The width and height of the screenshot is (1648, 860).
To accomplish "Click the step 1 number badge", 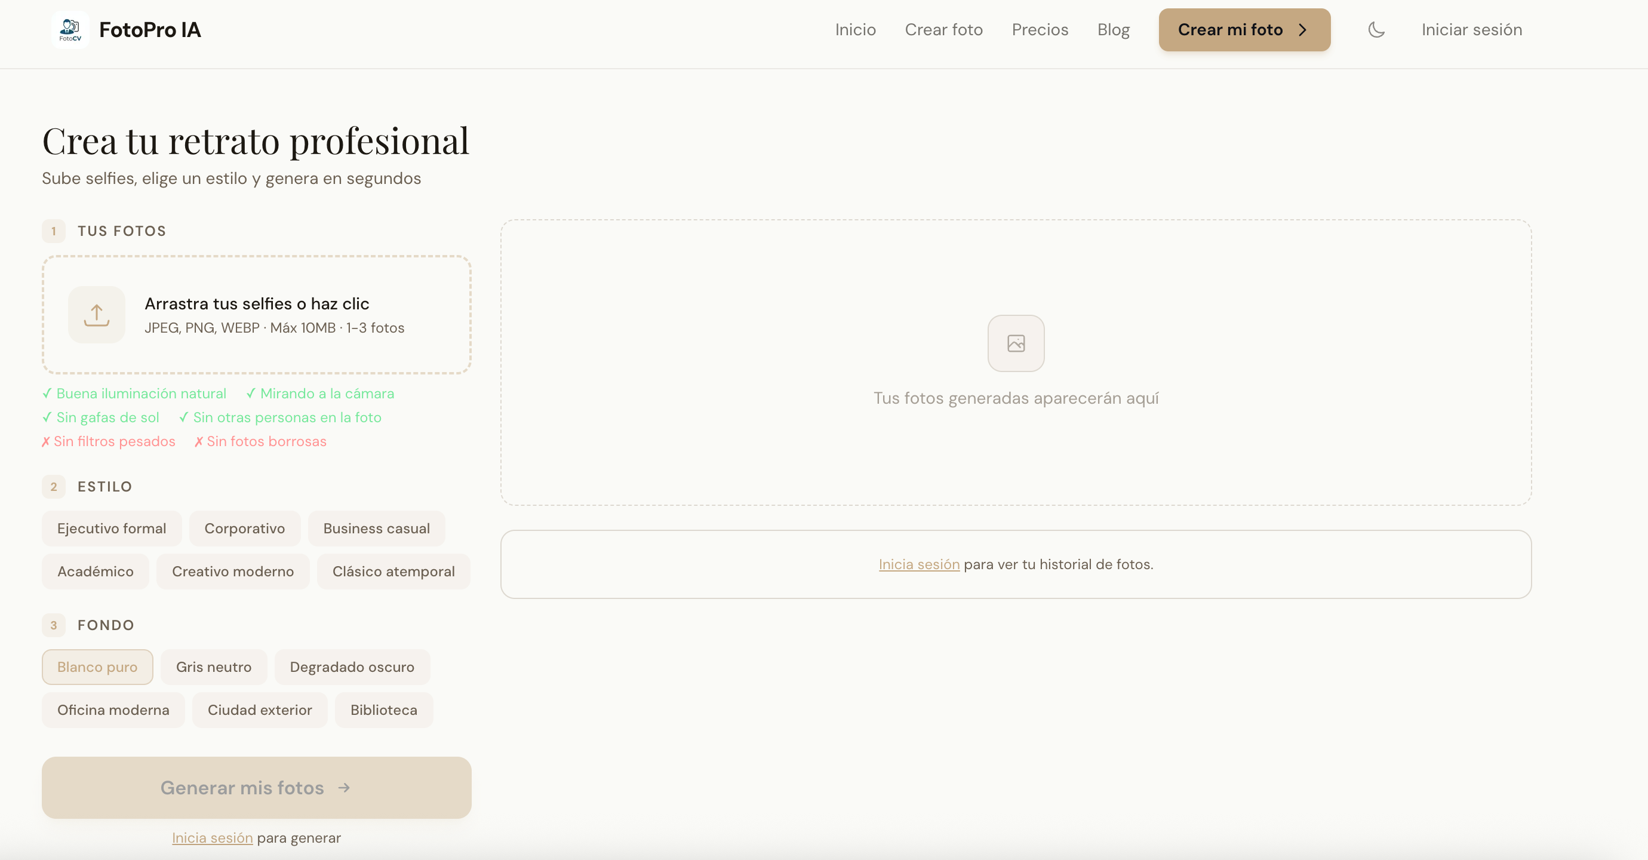I will tap(54, 231).
